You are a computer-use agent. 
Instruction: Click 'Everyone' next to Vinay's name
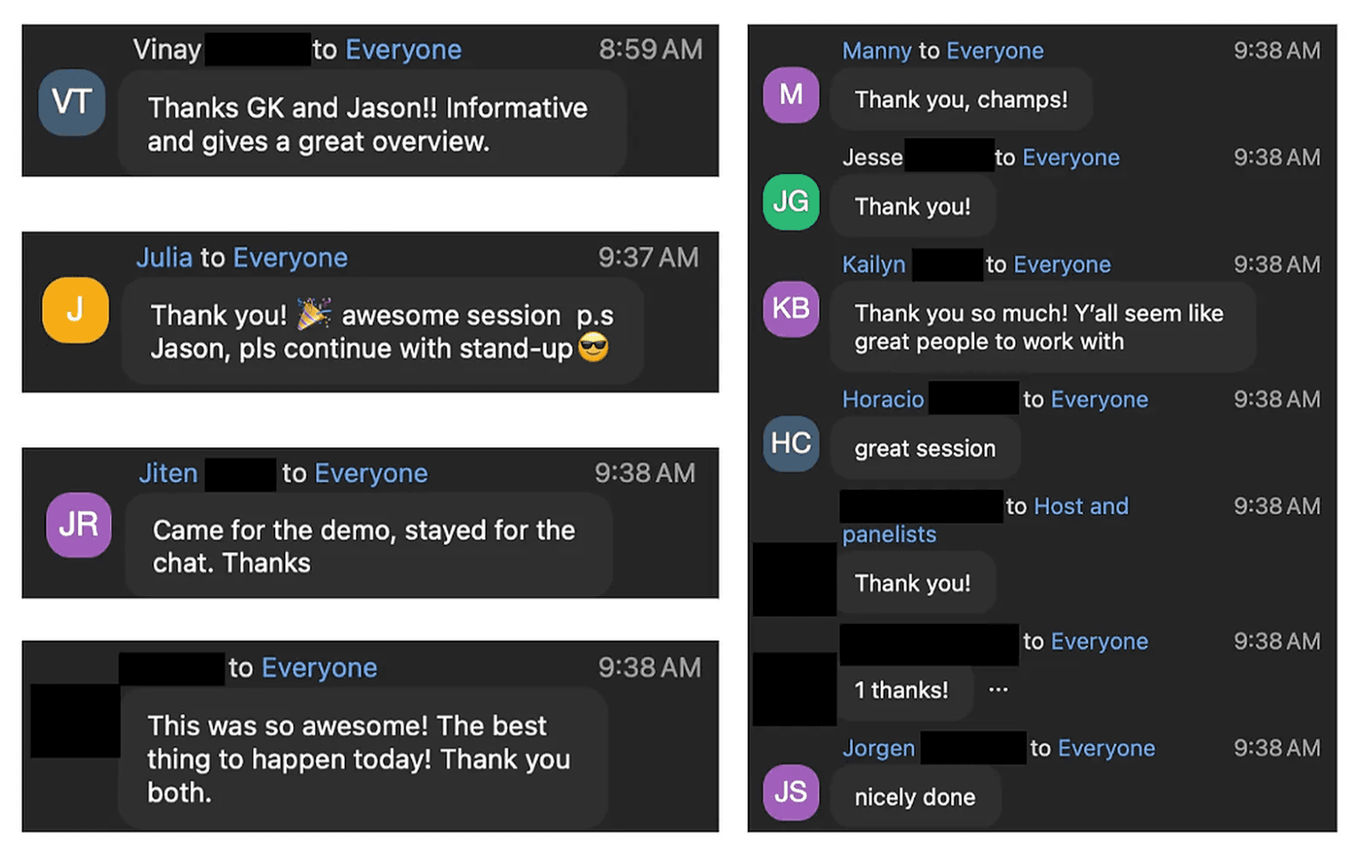point(403,50)
